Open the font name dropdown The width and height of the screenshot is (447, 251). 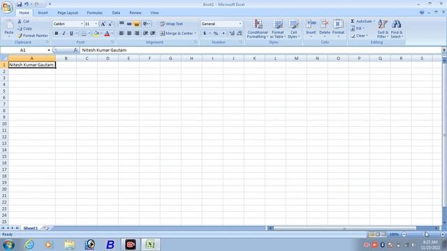[x=82, y=24]
